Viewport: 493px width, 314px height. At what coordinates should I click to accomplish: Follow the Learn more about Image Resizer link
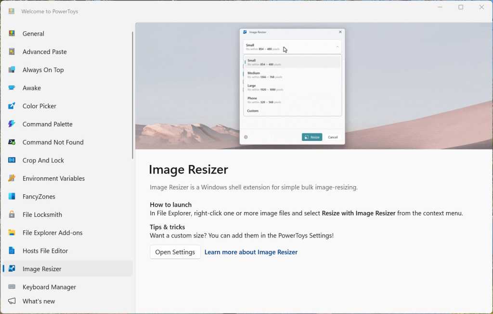(x=251, y=251)
